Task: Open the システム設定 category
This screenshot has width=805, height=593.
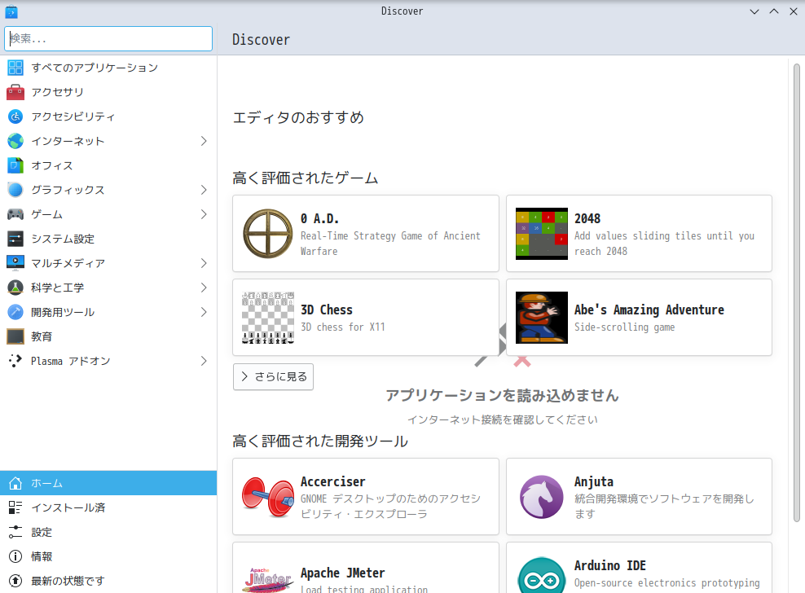Action: click(x=108, y=239)
